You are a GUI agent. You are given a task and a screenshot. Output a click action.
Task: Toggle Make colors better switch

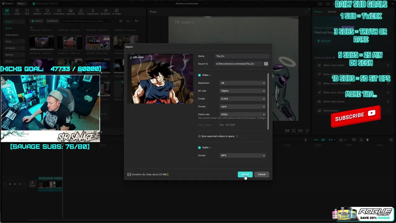pos(388,65)
